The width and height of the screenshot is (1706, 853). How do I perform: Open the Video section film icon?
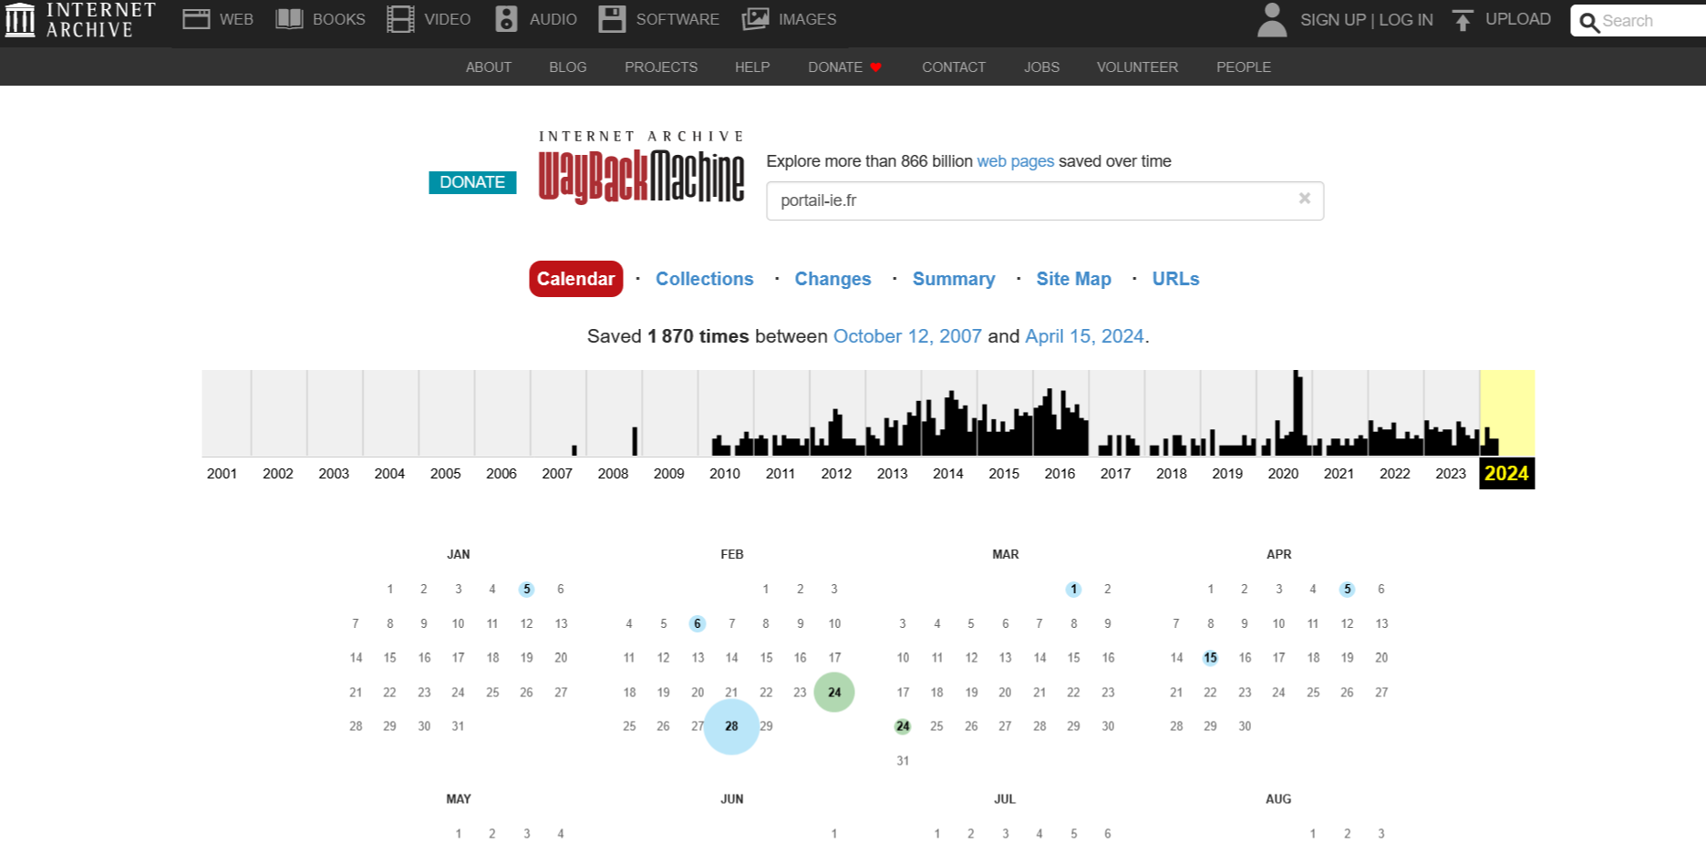(400, 19)
